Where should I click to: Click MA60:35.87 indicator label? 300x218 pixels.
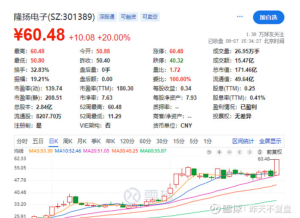[153, 151]
